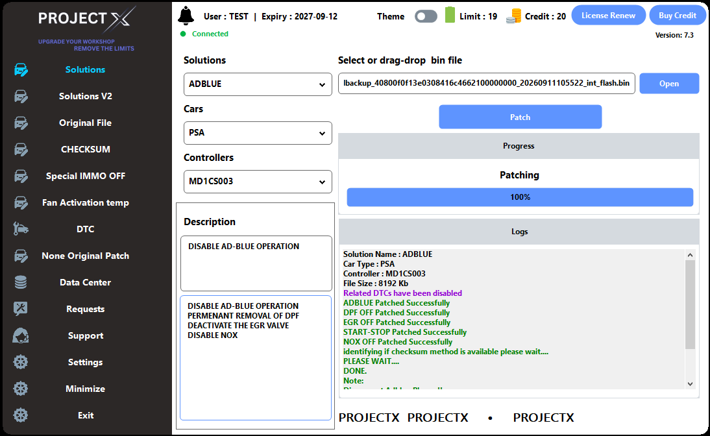Click 'START-STOP Patched Successfully' log line
The height and width of the screenshot is (436, 710).
405,332
